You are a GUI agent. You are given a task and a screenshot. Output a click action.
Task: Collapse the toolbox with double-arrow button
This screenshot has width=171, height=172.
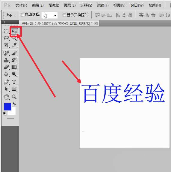pos(4,22)
